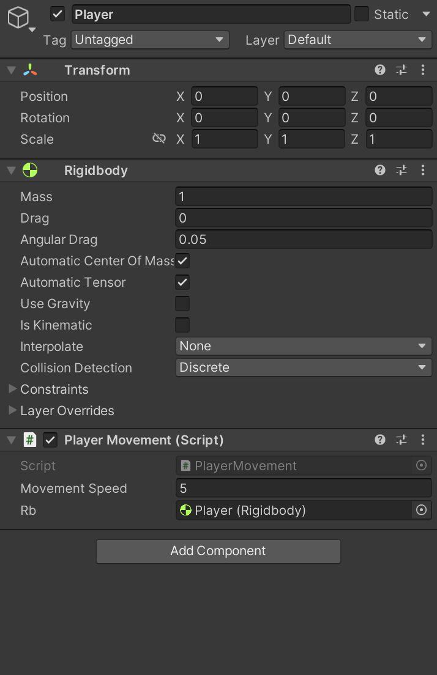The image size is (437, 675).
Task: Collapse the Transform component foldout
Action: 12,70
